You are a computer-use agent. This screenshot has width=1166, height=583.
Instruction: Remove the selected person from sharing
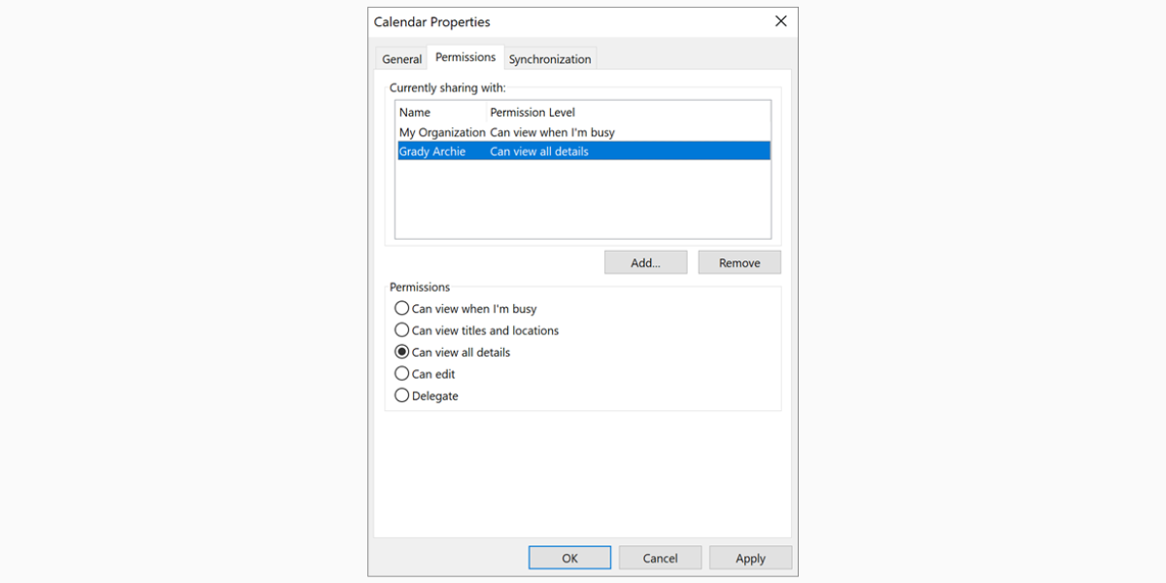pyautogui.click(x=738, y=261)
